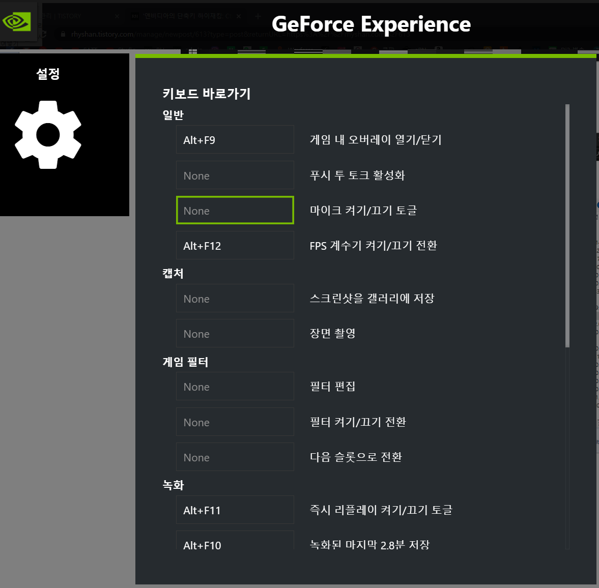599x588 pixels.
Task: Click the GeForce Experience title
Action: pyautogui.click(x=371, y=24)
